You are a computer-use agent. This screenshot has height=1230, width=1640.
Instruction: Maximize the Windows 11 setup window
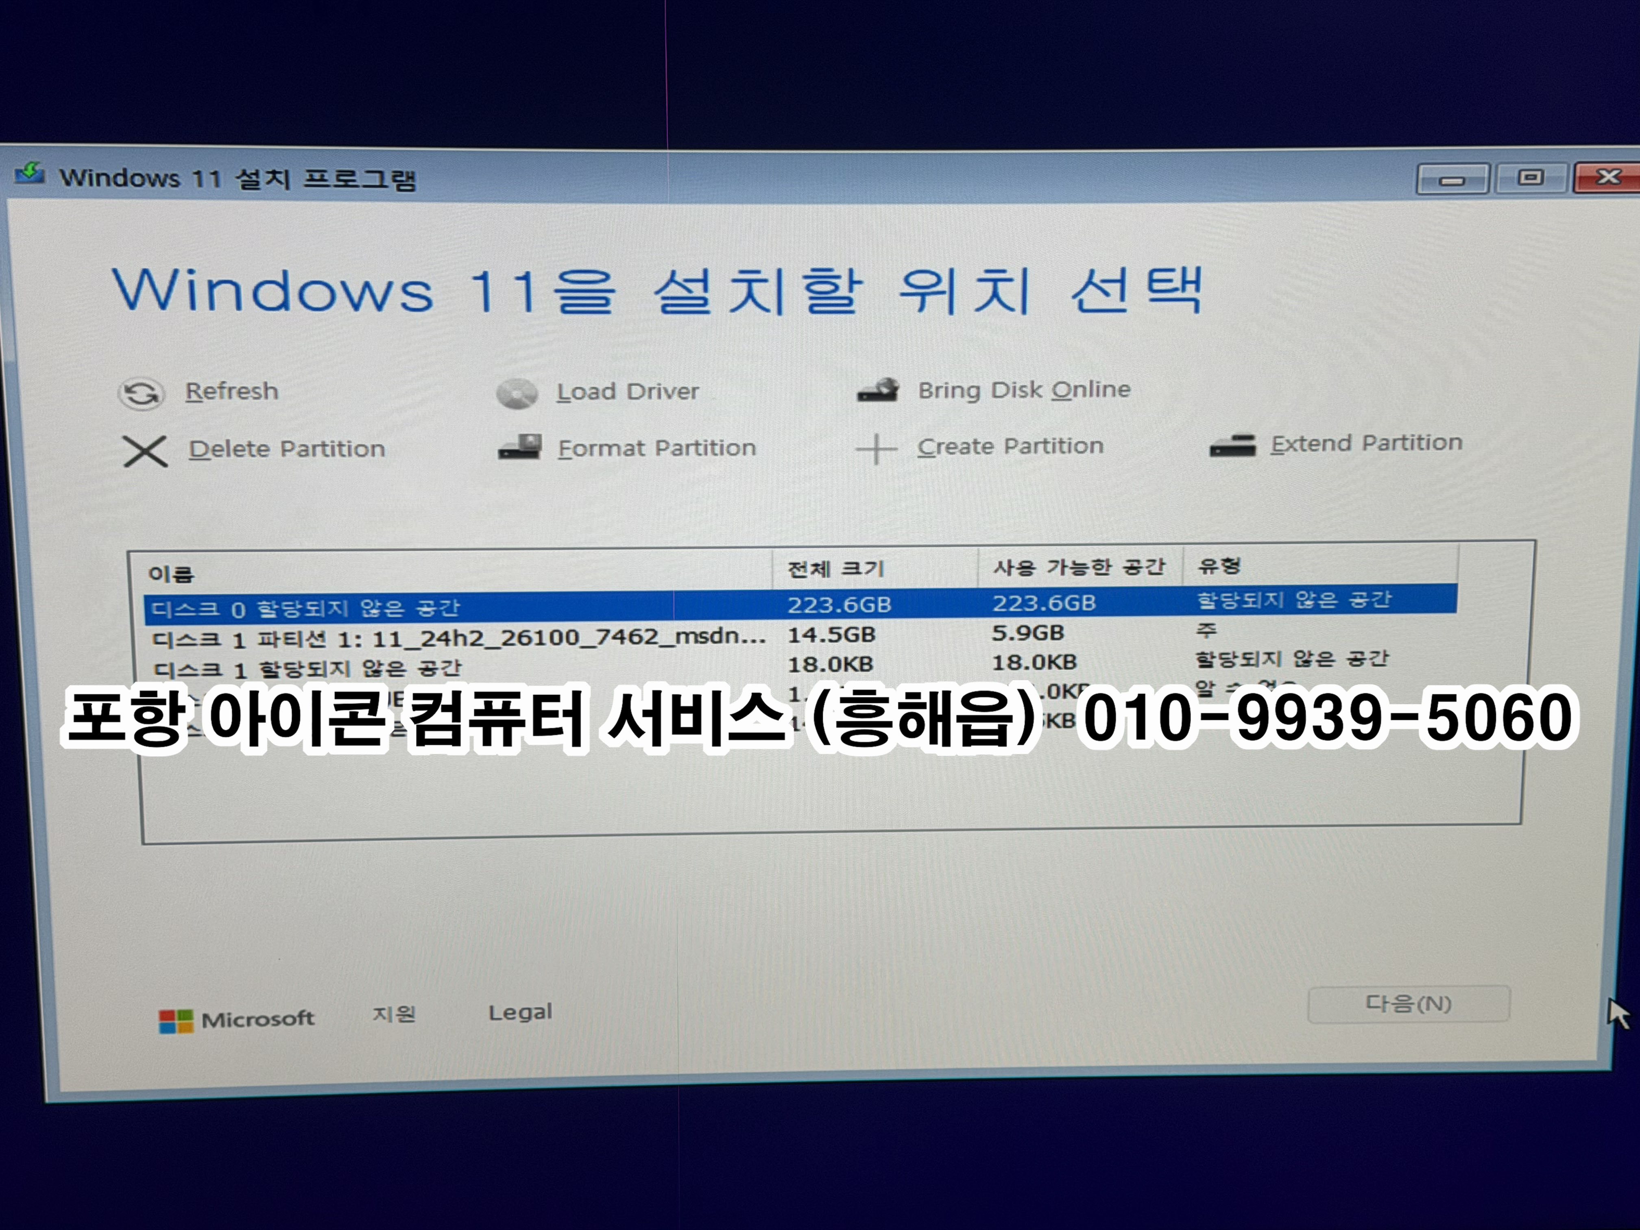coord(1530,177)
